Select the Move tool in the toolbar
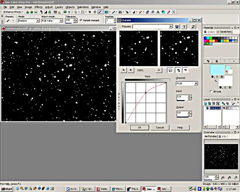 [x=95, y=12]
